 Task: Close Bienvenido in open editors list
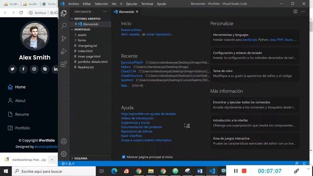(76, 24)
